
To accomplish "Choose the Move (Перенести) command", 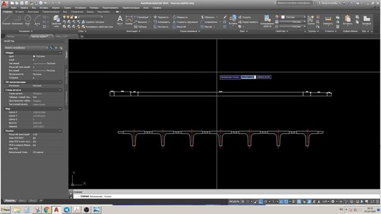I will pos(161,17).
